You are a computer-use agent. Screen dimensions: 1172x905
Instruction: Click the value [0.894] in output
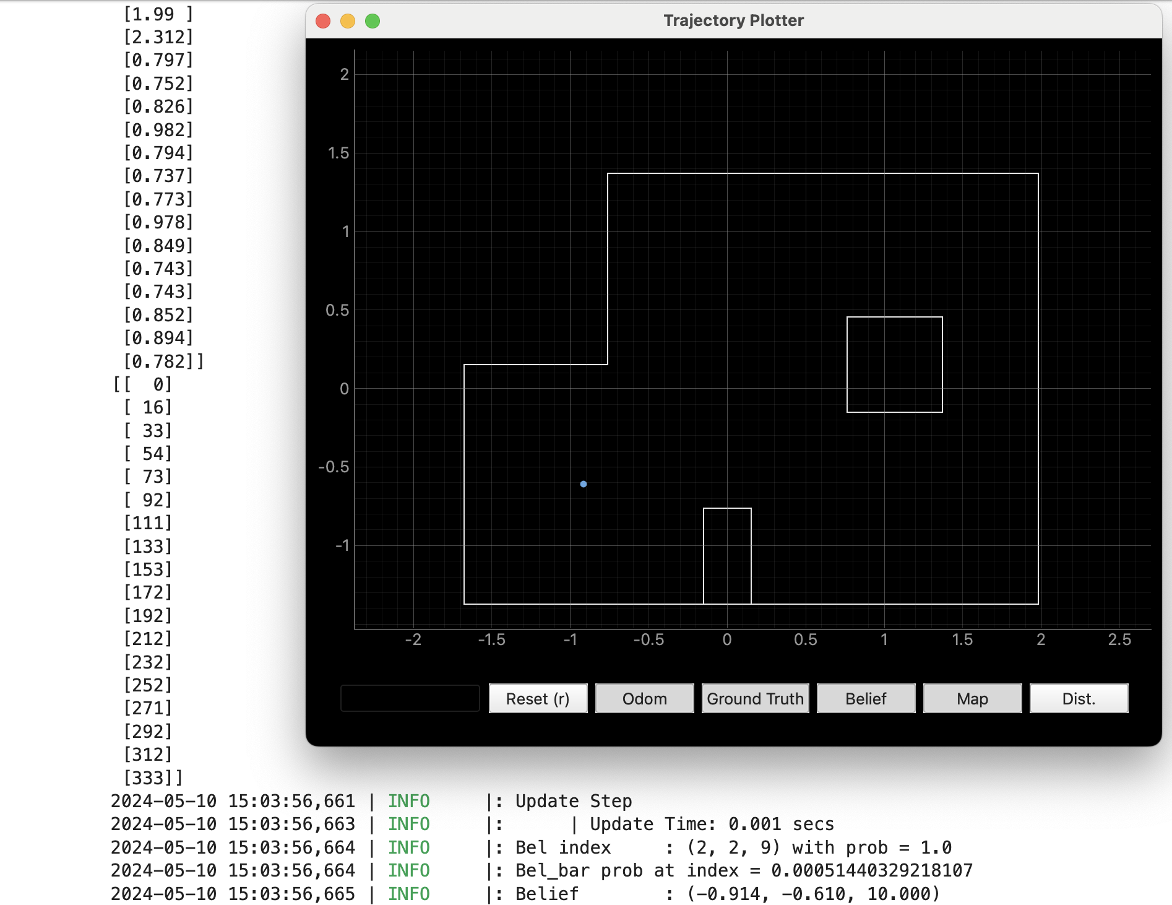[159, 338]
